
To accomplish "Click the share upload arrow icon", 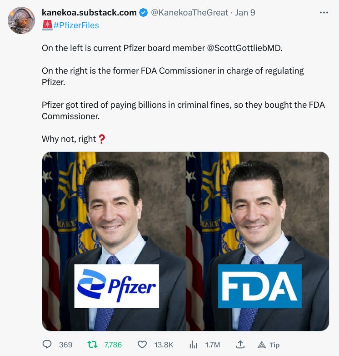I will point(240,345).
